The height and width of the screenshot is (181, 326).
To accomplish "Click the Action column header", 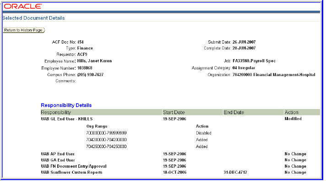I will (302, 112).
